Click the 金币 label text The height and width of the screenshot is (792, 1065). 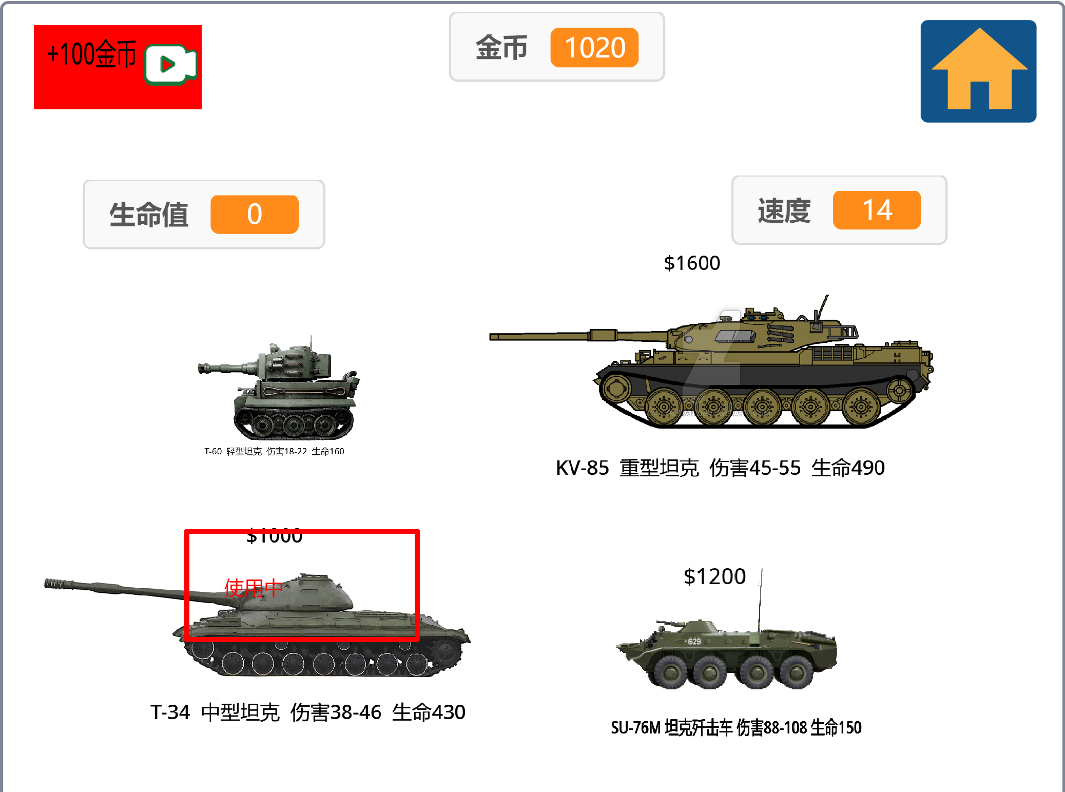pos(501,48)
